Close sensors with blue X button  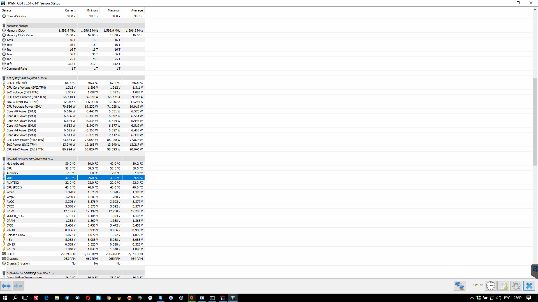[529, 286]
